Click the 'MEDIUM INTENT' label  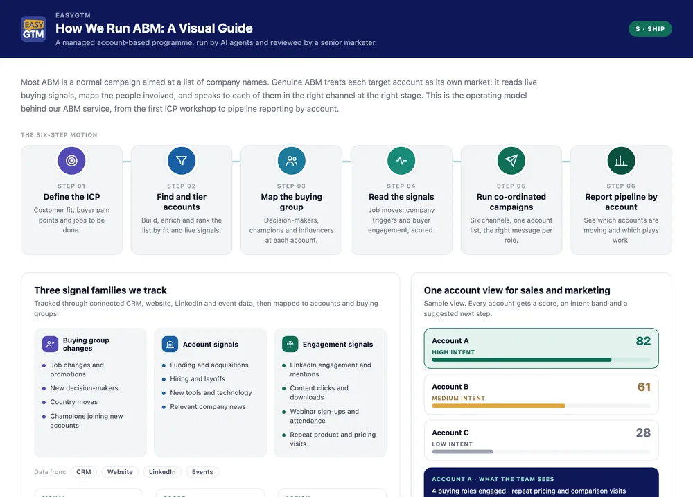point(458,399)
